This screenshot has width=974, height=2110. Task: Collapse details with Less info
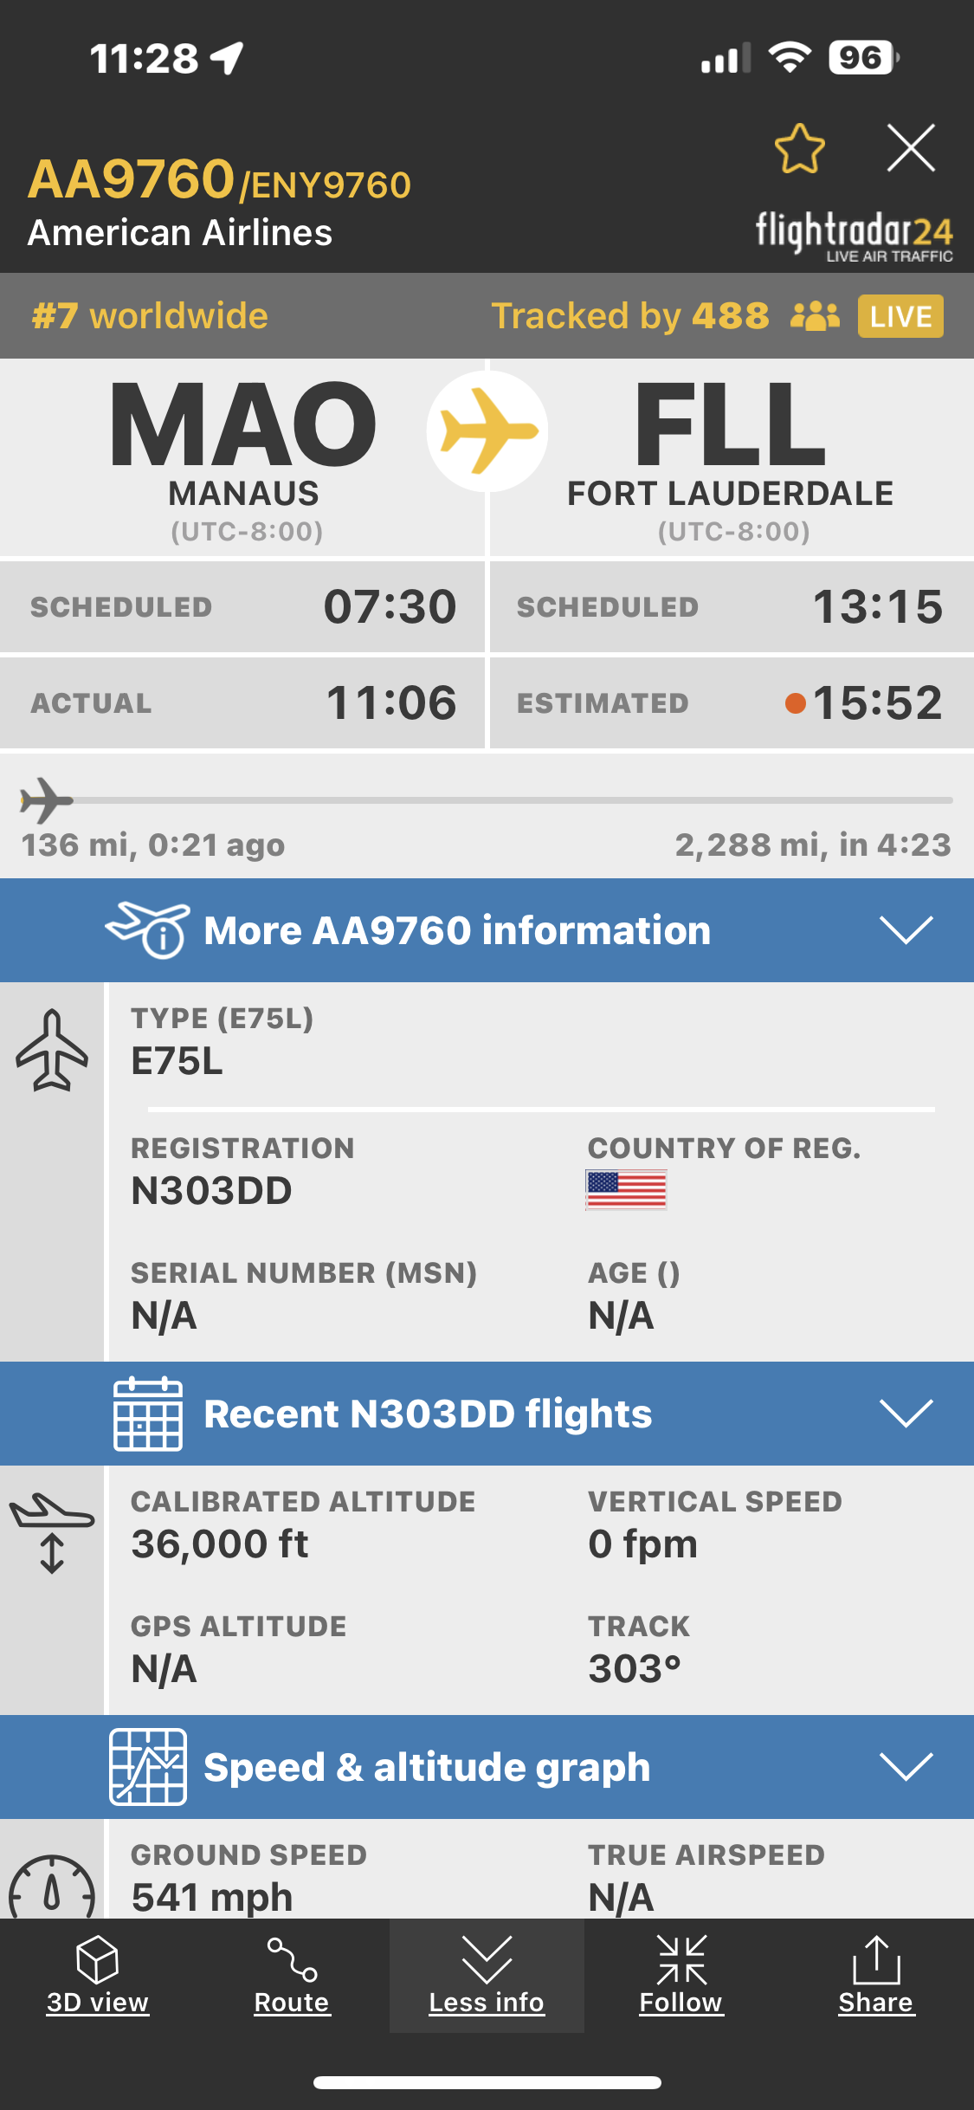click(x=487, y=1975)
